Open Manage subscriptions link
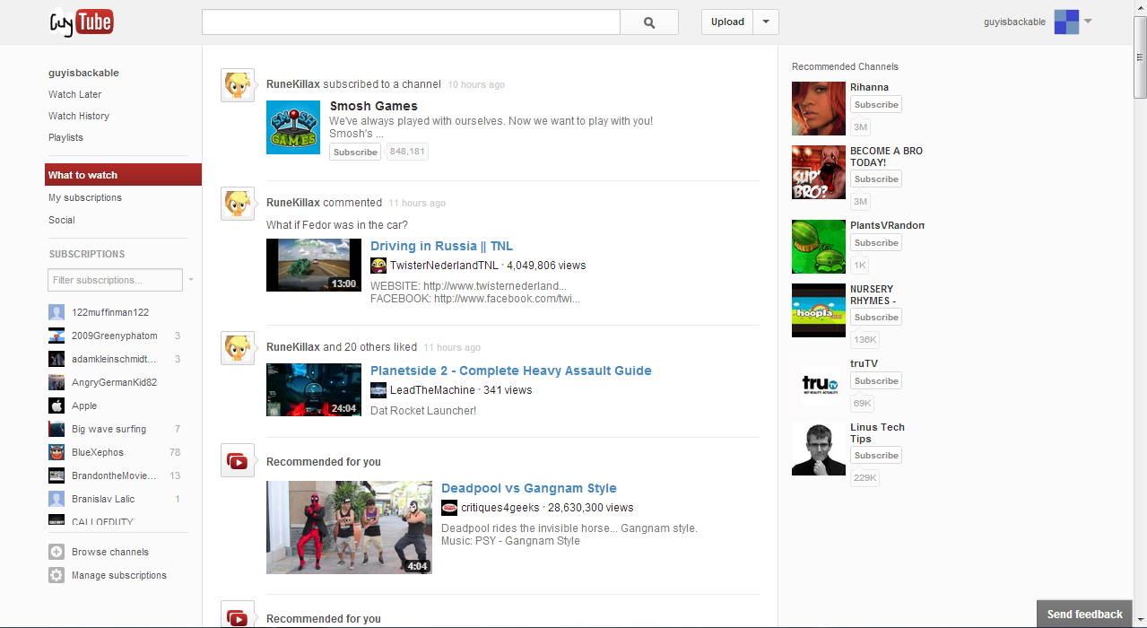Screen dimensions: 1147x628 [x=119, y=575]
